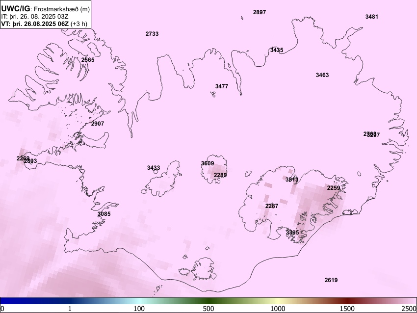
Task: Click the 0 label on the color scale
Action: (x=2, y=309)
